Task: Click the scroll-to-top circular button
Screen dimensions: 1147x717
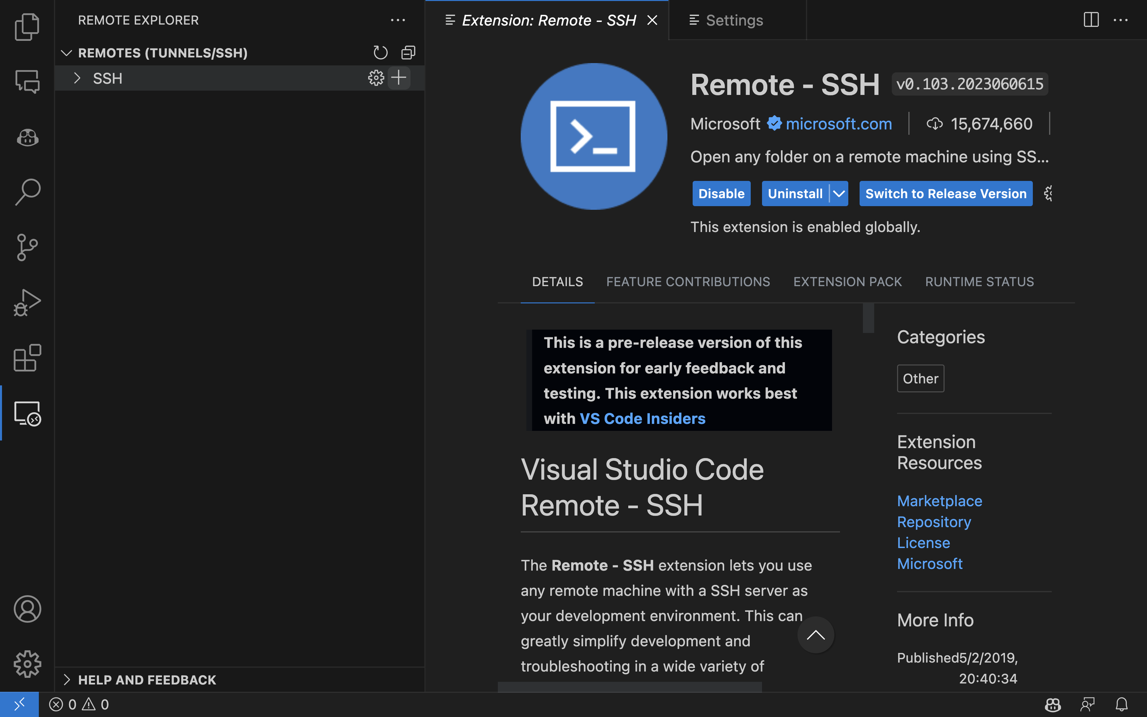Action: click(x=816, y=634)
